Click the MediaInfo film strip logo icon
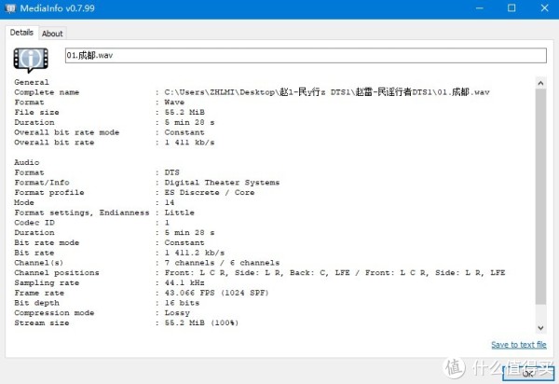559x384 pixels. tap(31, 60)
